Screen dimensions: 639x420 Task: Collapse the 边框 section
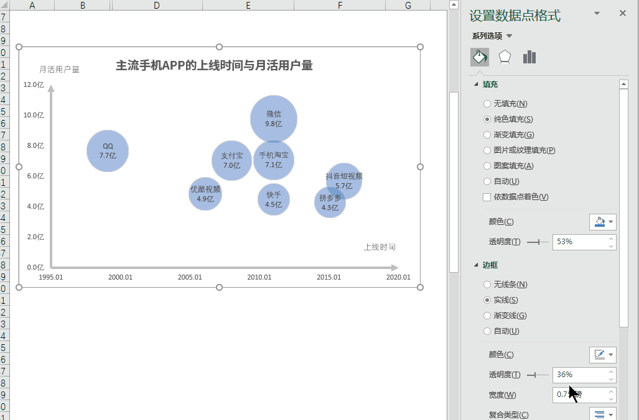(x=476, y=265)
